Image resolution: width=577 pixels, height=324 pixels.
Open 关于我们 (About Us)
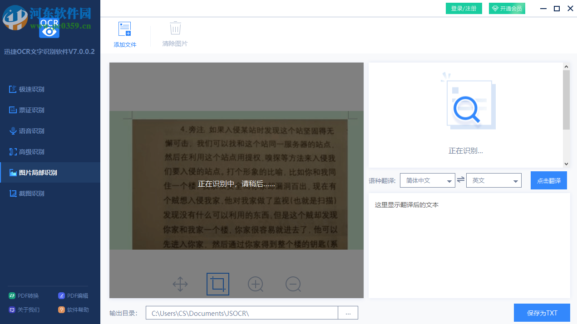click(24, 309)
